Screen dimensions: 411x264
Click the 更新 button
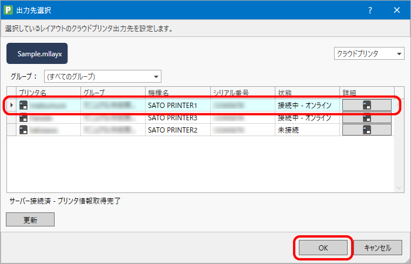(30, 220)
